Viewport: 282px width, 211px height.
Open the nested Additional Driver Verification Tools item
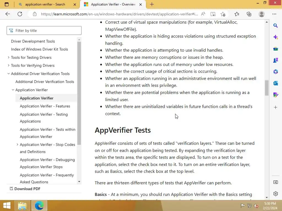(45, 82)
